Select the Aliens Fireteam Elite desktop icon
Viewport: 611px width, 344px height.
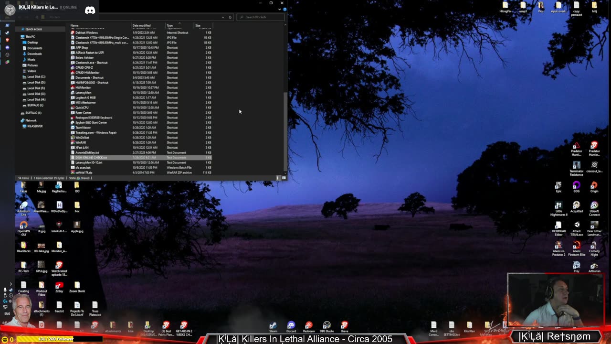click(x=576, y=249)
